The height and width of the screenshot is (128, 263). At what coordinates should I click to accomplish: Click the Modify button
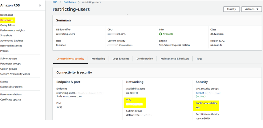tap(232, 9)
